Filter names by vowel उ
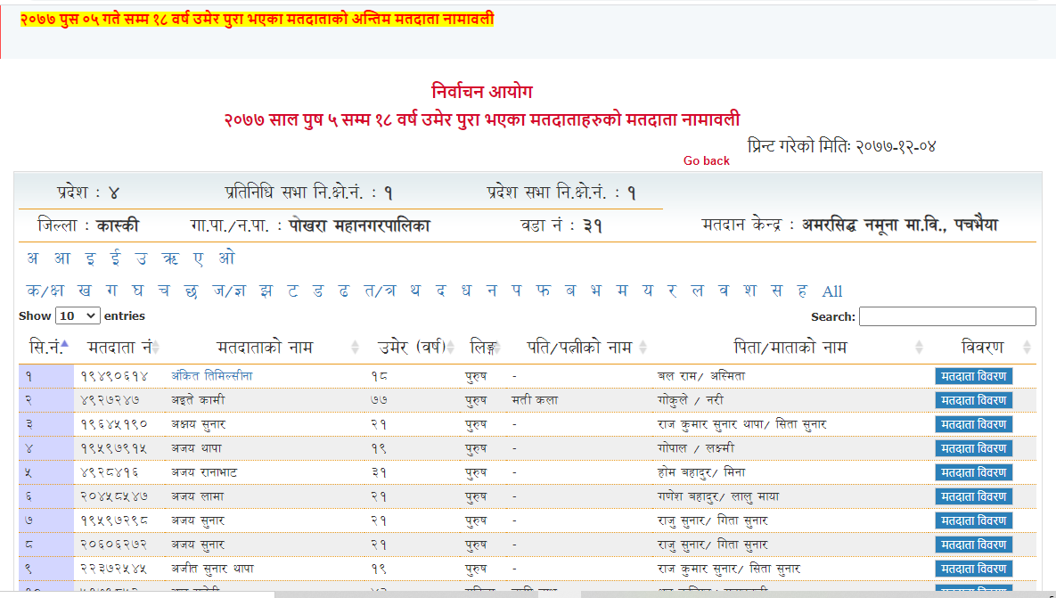 click(141, 258)
